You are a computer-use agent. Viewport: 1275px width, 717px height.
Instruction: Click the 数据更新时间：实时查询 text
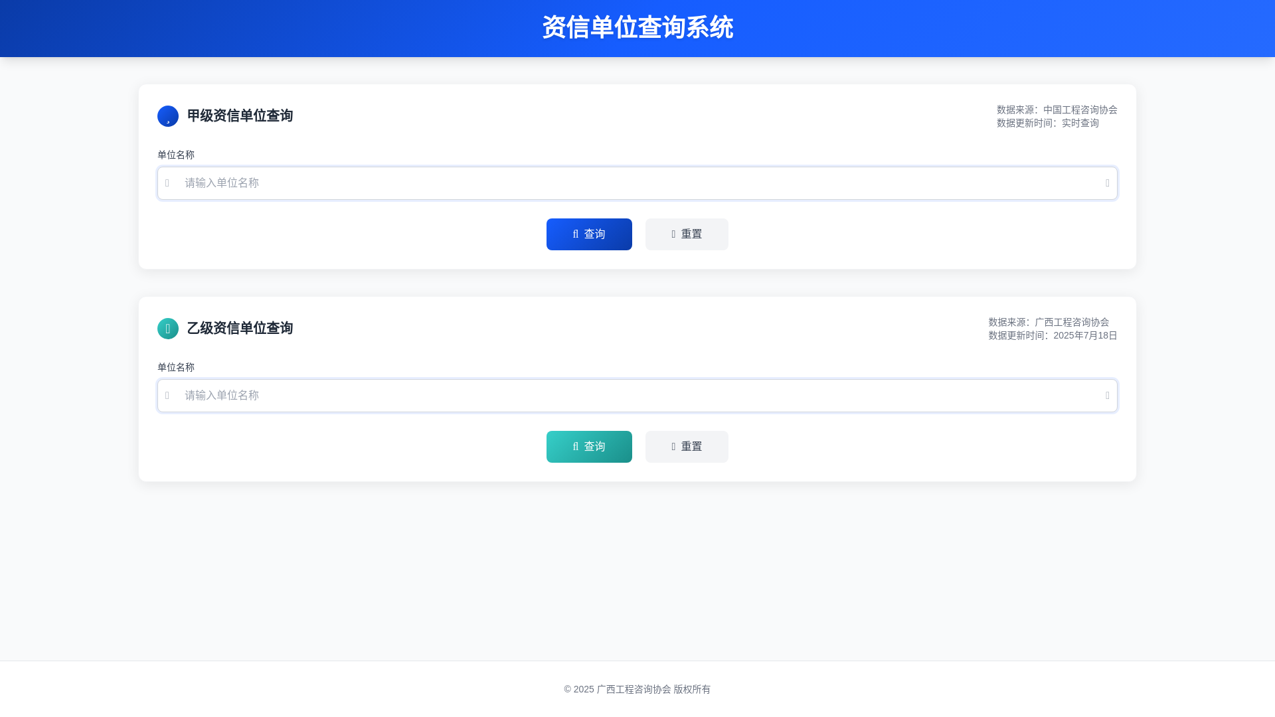point(1048,123)
